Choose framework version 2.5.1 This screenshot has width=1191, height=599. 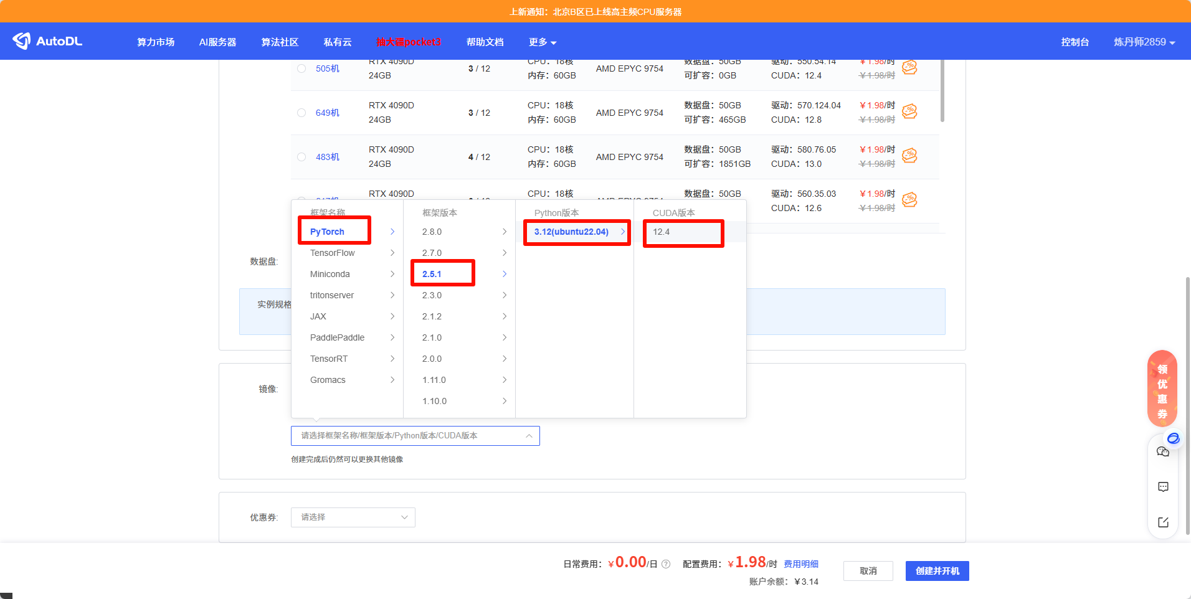pyautogui.click(x=459, y=274)
